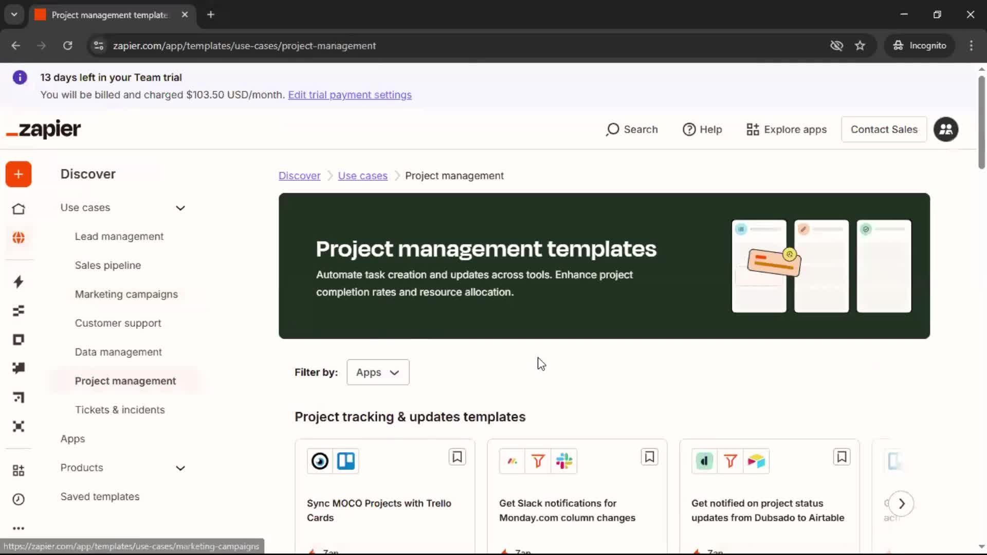Click the Zapier logo
Viewport: 987px width, 555px height.
(44, 129)
